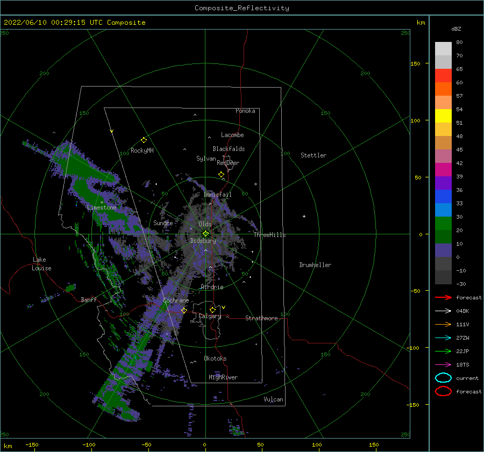This screenshot has width=484, height=452.
Task: Click the green 22JP arrow legend icon
Action: click(x=443, y=351)
